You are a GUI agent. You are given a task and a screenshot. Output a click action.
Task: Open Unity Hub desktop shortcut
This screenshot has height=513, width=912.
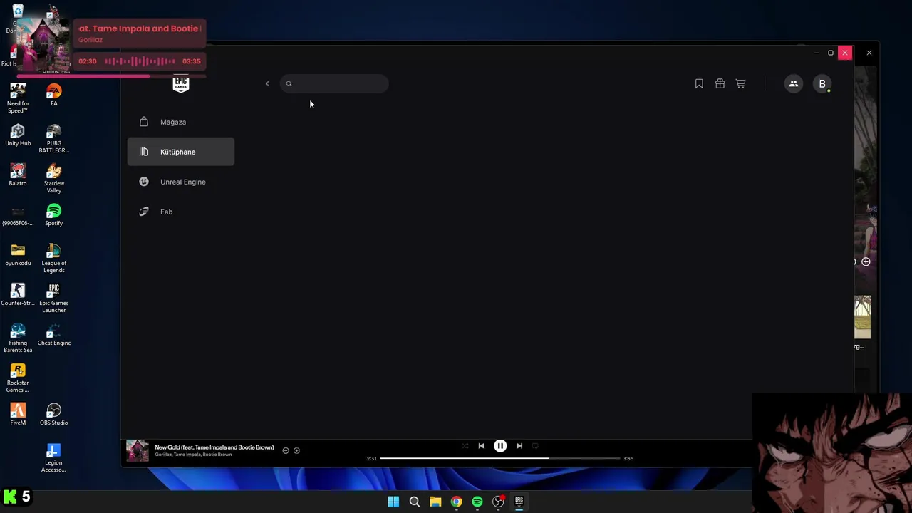pos(18,135)
